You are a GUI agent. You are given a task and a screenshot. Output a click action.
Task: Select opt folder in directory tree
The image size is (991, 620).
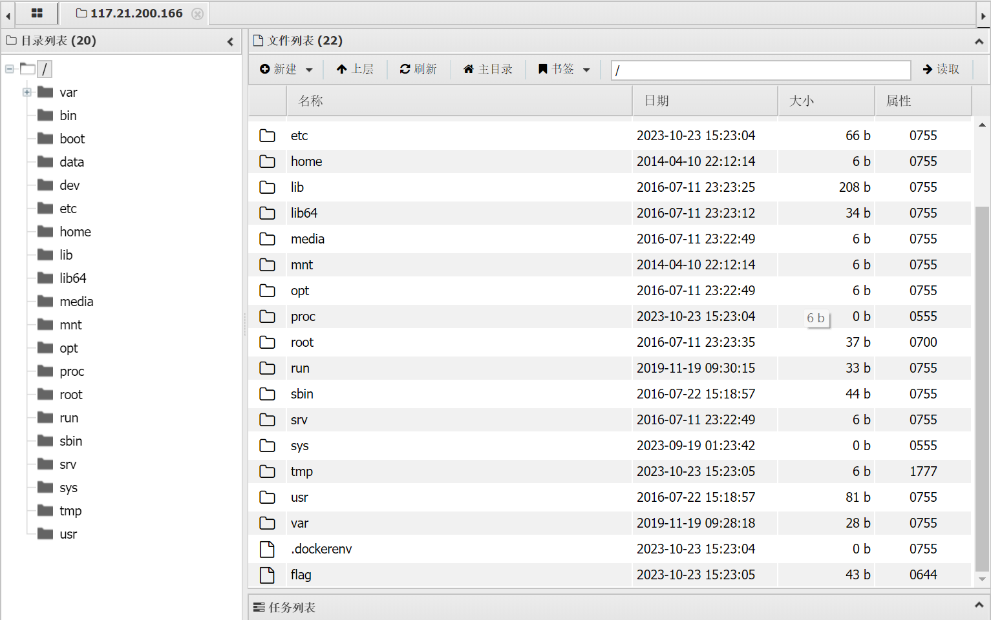click(69, 348)
